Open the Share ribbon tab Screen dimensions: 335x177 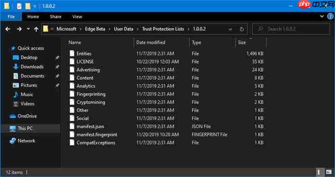pos(56,17)
